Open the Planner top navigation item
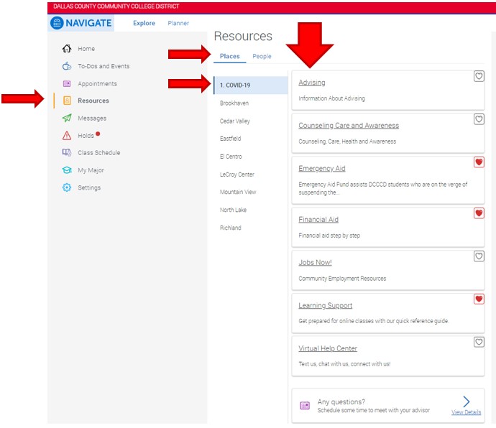 [178, 23]
